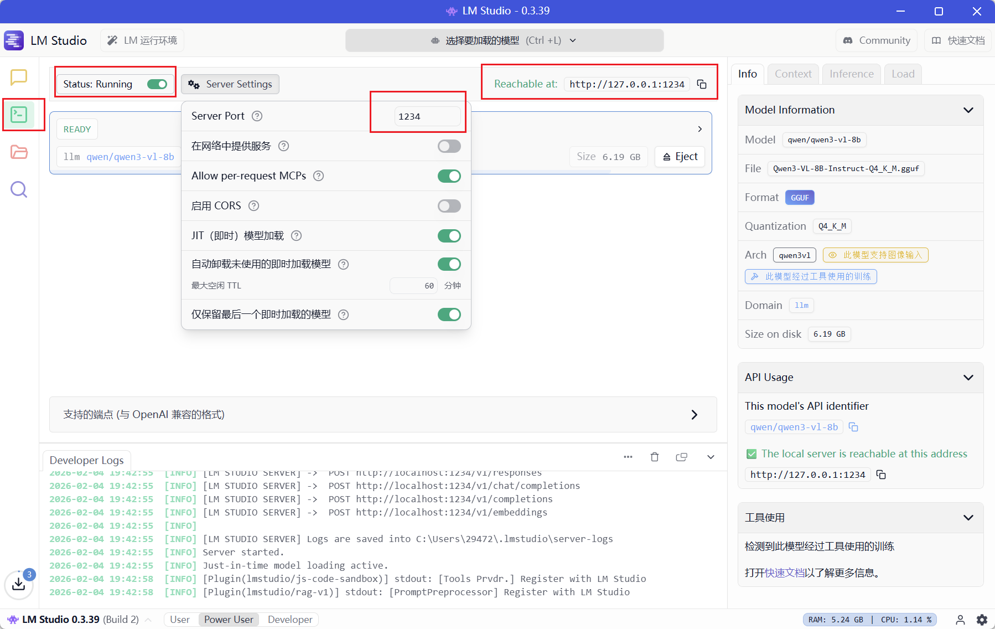Open the Discover search icon in sidebar
The image size is (995, 629).
coord(19,189)
